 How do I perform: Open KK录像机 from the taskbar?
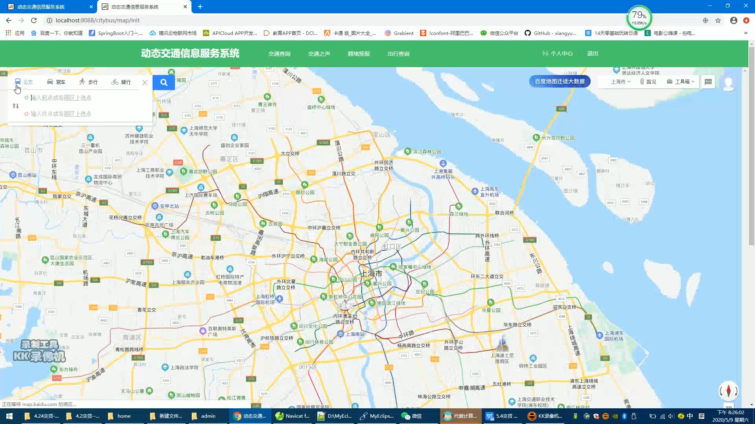pyautogui.click(x=545, y=416)
